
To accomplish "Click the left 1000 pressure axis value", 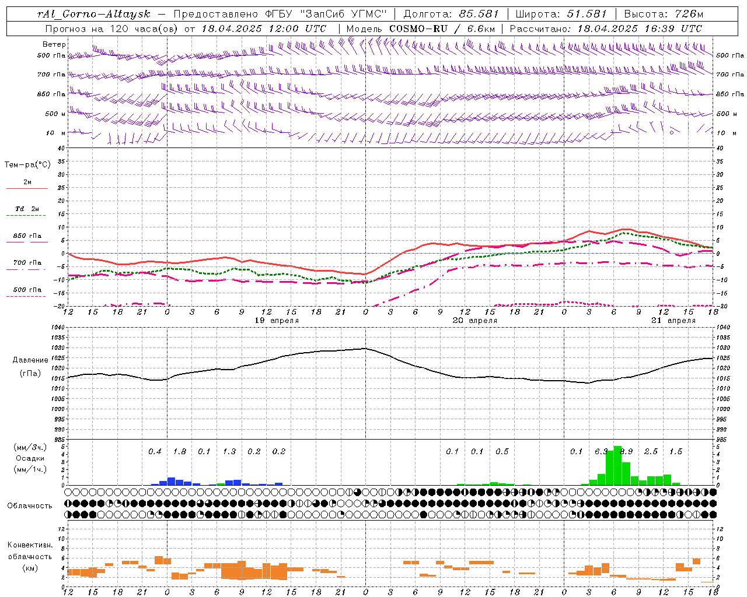I will pos(58,409).
